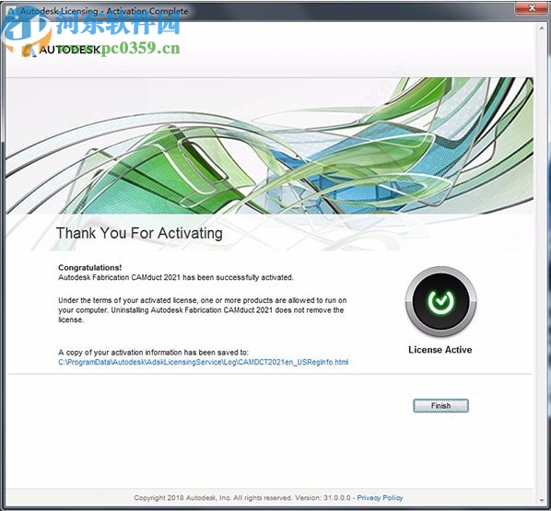
Task: Open the Privacy Policy link
Action: pos(380,498)
